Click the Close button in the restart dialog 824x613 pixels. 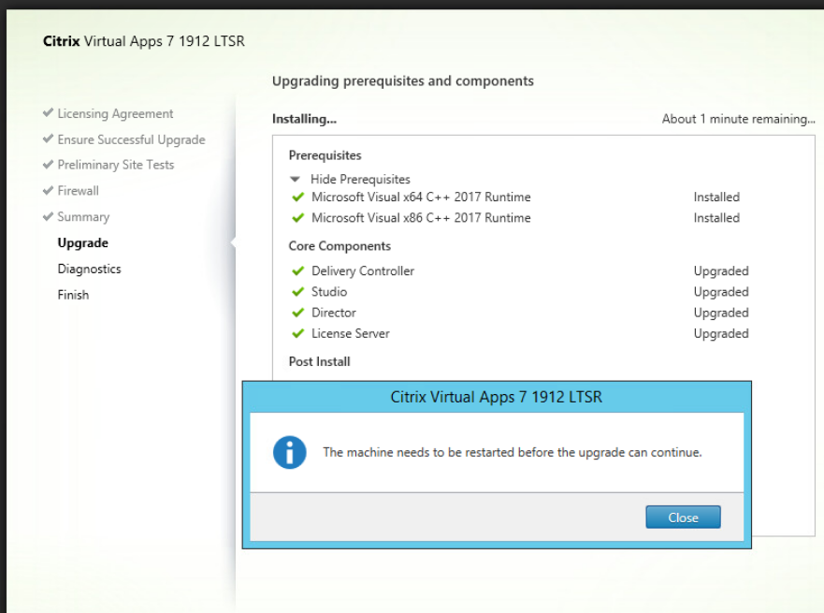(x=683, y=518)
